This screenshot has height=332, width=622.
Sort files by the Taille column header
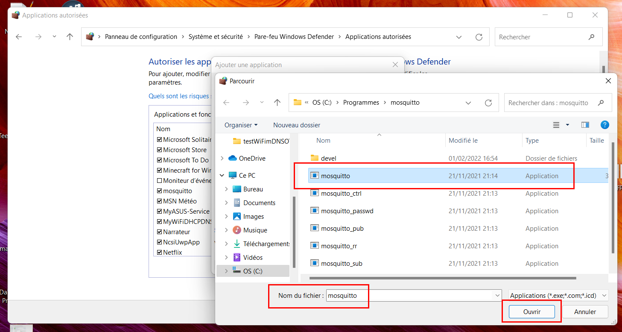pos(597,140)
